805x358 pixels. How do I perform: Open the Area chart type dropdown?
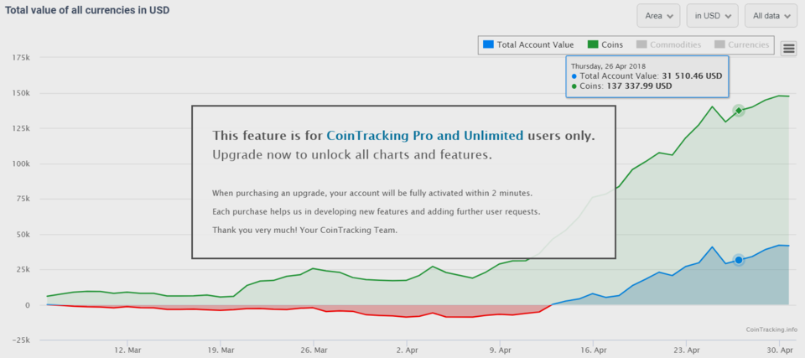[x=658, y=16]
